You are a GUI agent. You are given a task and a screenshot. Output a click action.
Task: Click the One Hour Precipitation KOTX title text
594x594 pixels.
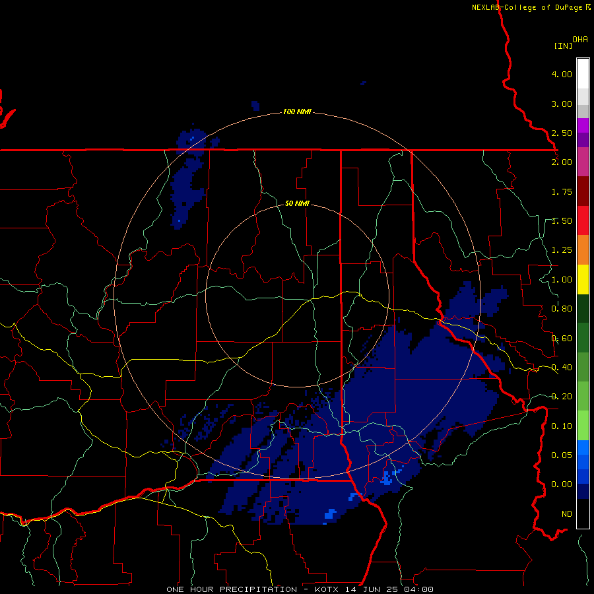coord(300,589)
